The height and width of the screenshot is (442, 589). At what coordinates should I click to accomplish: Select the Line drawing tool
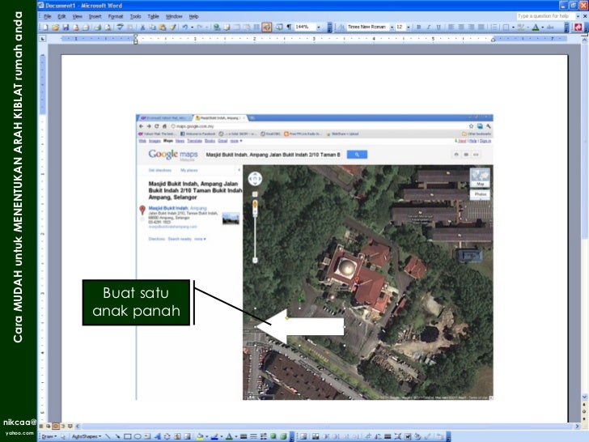108,436
